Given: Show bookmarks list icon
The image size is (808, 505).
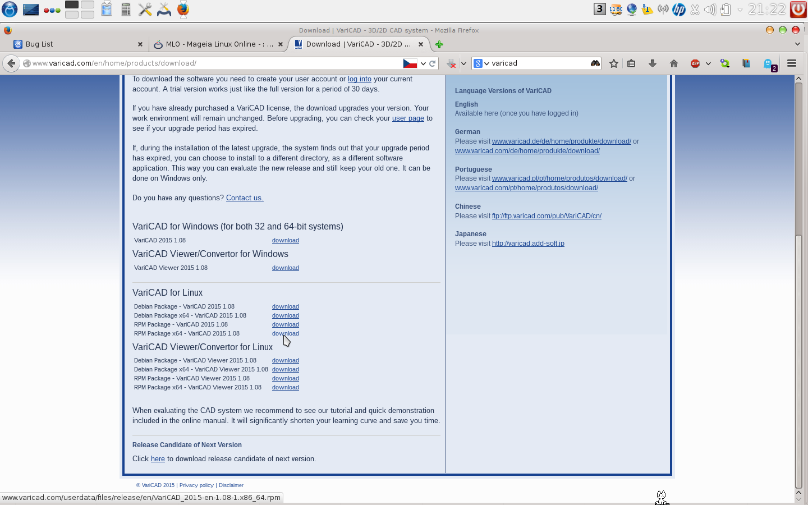Looking at the screenshot, I should pyautogui.click(x=631, y=63).
